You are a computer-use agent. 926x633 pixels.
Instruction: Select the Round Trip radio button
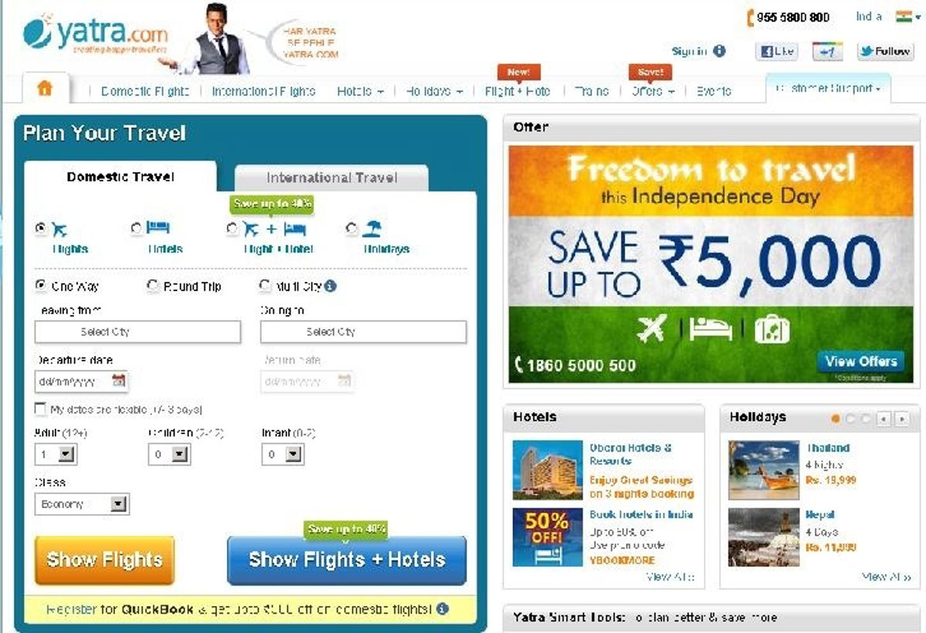(x=153, y=286)
